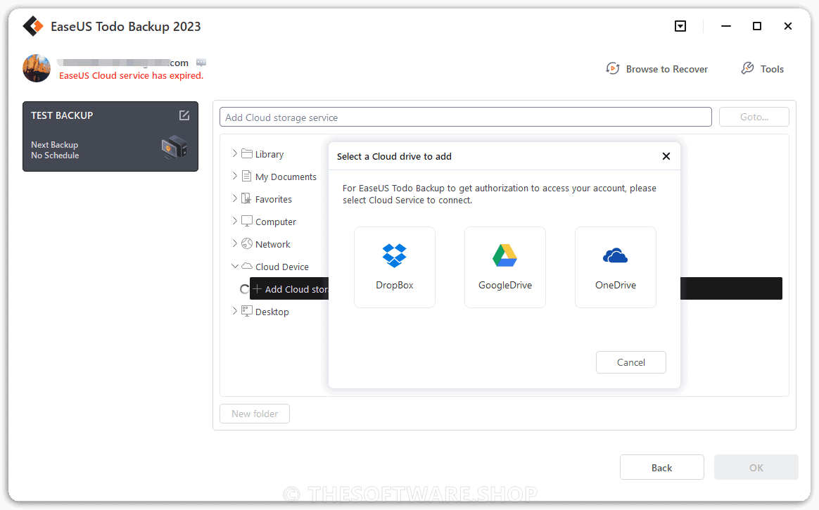819x510 pixels.
Task: Open the title bar dropdown menu icon
Action: [680, 26]
